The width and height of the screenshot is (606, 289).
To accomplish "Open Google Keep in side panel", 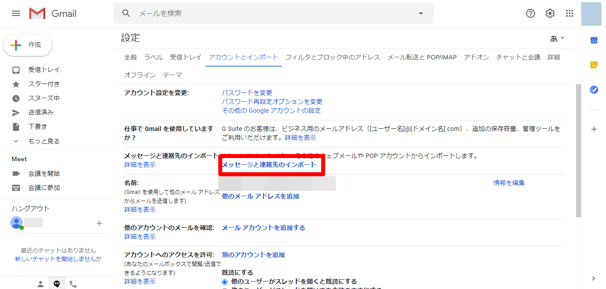I will pos(594,65).
